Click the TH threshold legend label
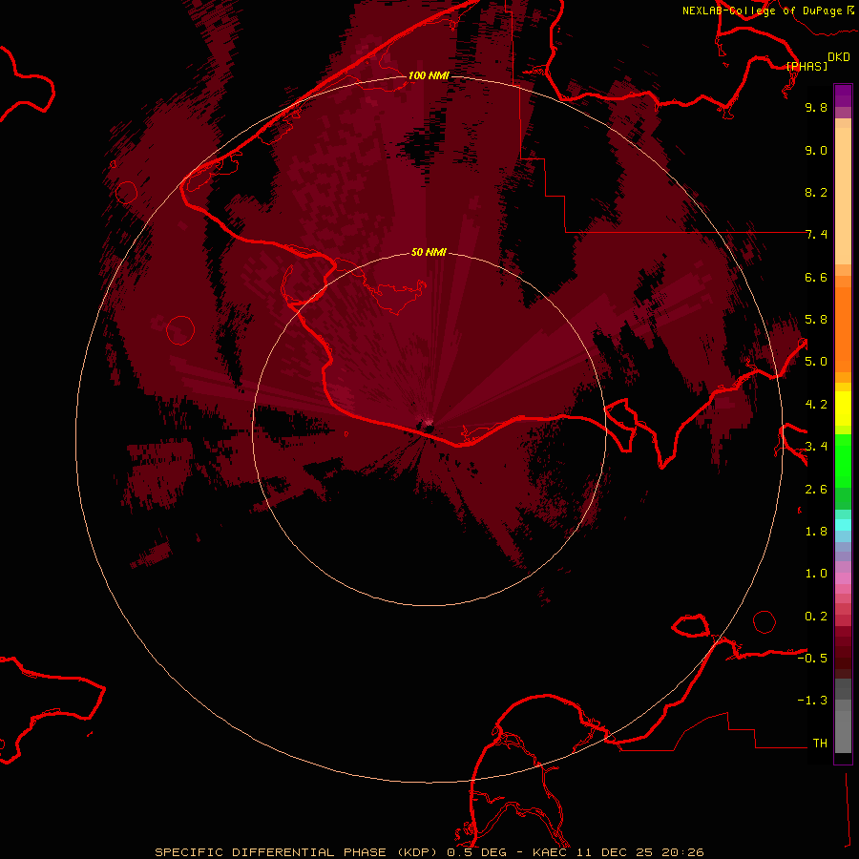859x859 pixels. point(820,744)
